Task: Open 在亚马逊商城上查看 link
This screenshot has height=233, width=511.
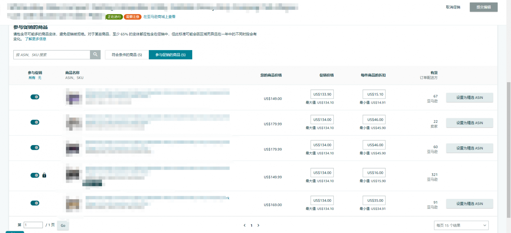Action: 160,17
